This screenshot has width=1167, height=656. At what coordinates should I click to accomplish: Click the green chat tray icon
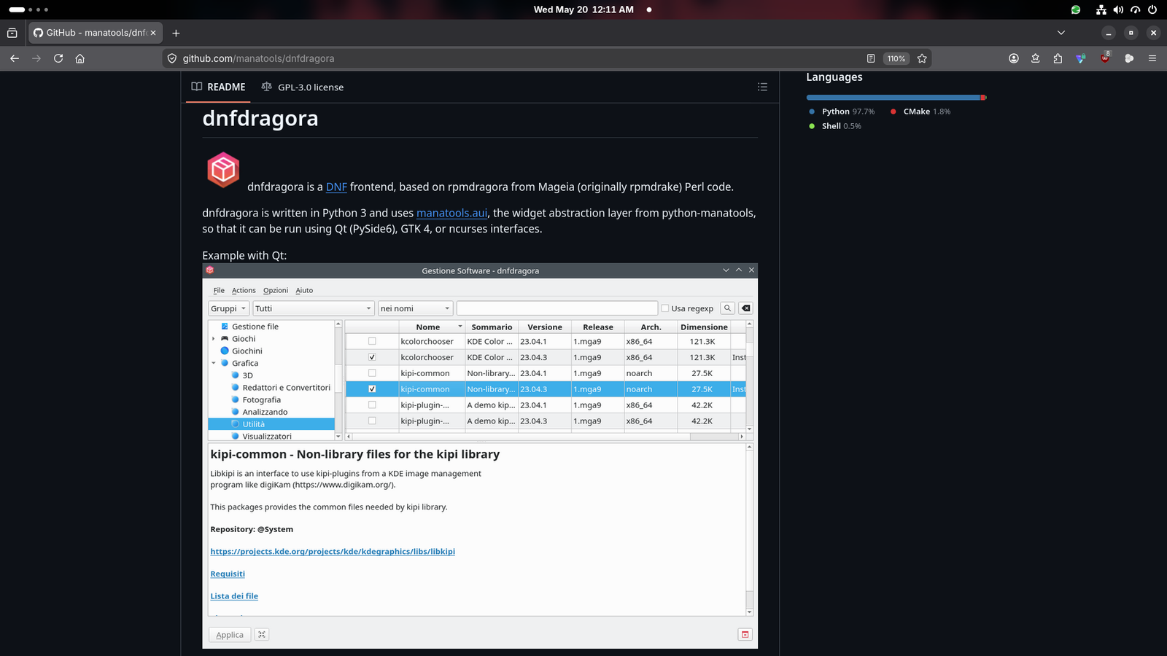point(1076,9)
